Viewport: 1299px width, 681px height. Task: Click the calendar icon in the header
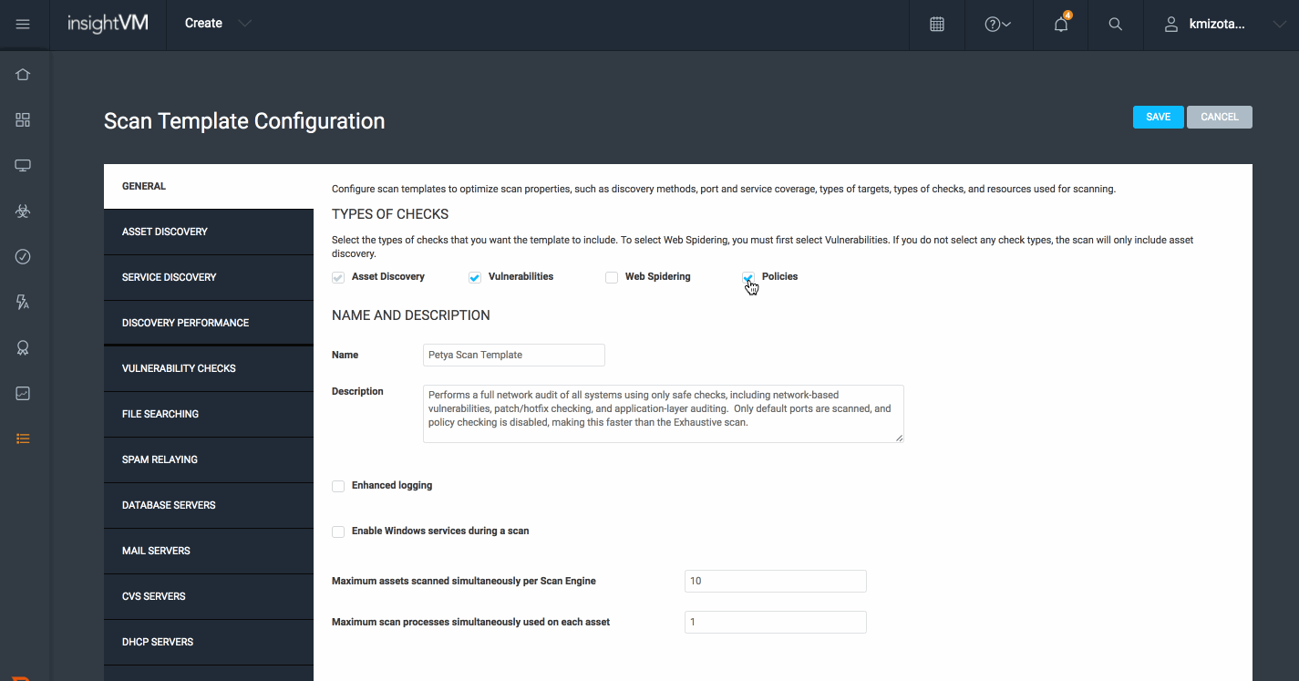936,25
